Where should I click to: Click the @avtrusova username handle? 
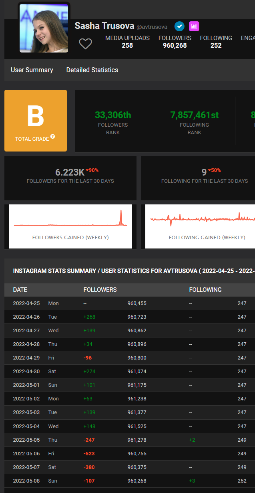[152, 27]
